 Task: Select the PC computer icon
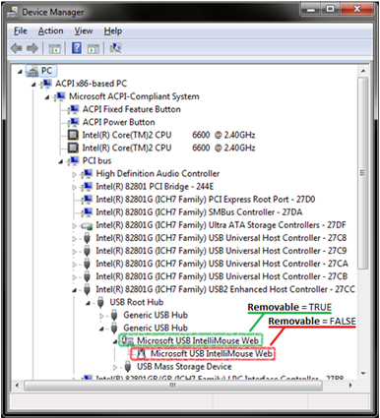coord(32,71)
